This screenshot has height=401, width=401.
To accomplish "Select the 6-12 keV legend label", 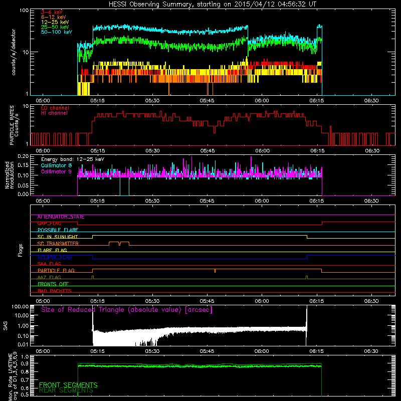I will tap(54, 17).
